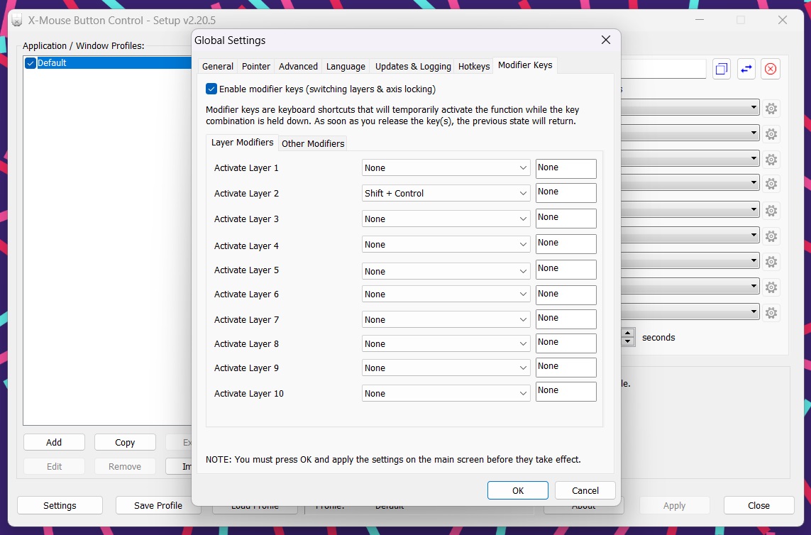
Task: Click the bottommost gear icon above seconds
Action: (x=771, y=312)
